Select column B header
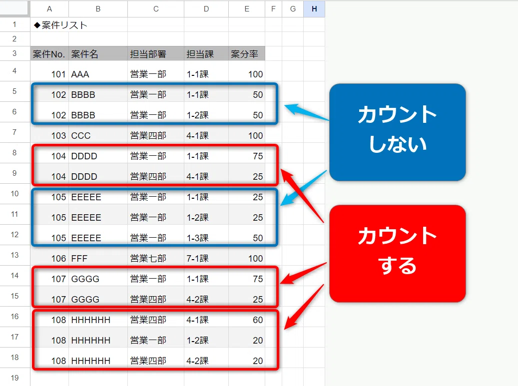This screenshot has height=386, width=518. (98, 9)
